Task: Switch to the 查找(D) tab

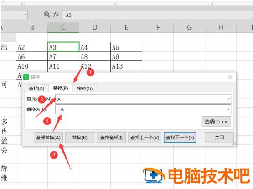Action: point(36,88)
